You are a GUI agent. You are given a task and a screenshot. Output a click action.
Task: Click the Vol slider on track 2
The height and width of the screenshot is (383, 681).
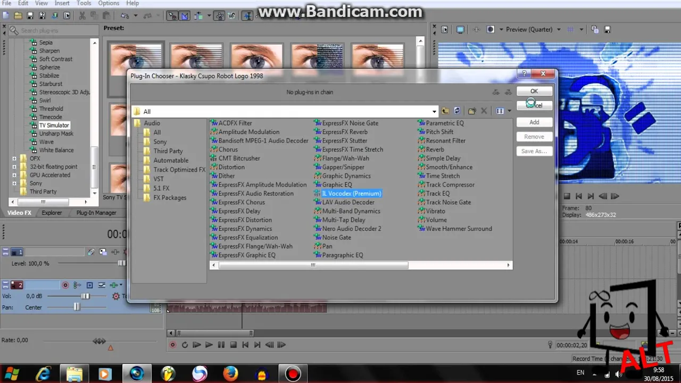tap(85, 296)
